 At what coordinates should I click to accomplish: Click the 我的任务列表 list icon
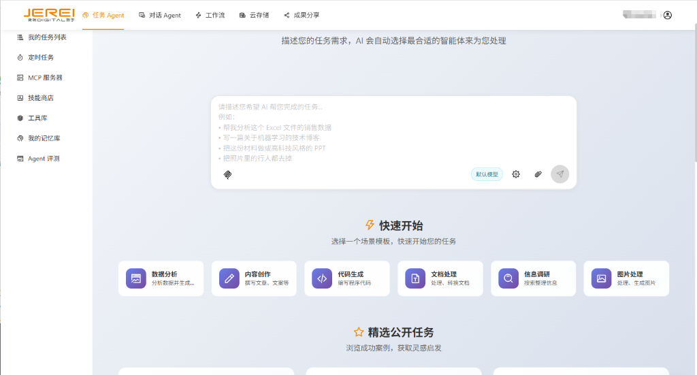[x=20, y=37]
